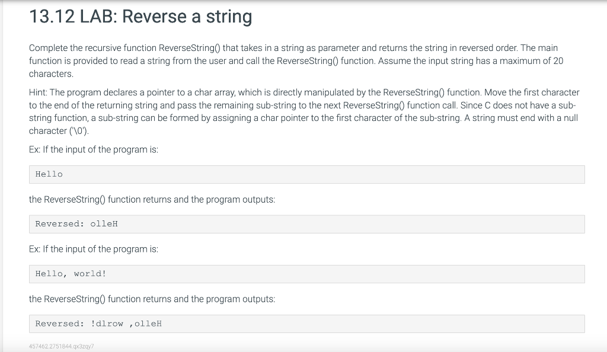Click the word 'world!' in second input box
607x352 pixels.
(x=90, y=274)
